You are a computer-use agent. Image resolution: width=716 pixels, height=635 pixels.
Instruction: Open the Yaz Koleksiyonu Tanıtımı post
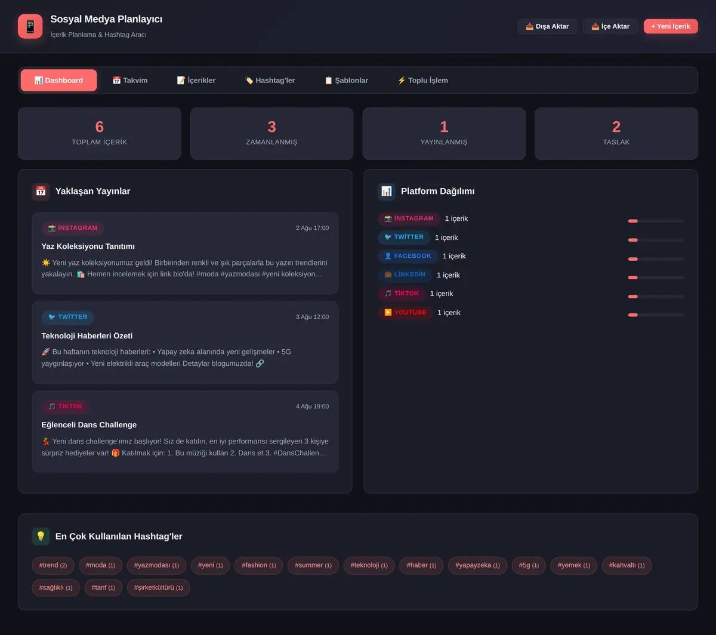coord(185,253)
